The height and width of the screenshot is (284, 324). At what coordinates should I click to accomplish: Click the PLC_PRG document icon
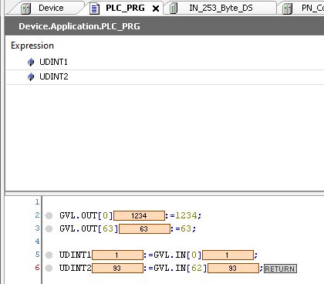point(94,8)
